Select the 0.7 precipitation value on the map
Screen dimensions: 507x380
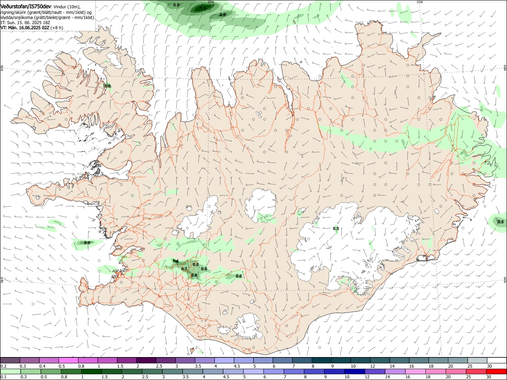(x=184, y=269)
